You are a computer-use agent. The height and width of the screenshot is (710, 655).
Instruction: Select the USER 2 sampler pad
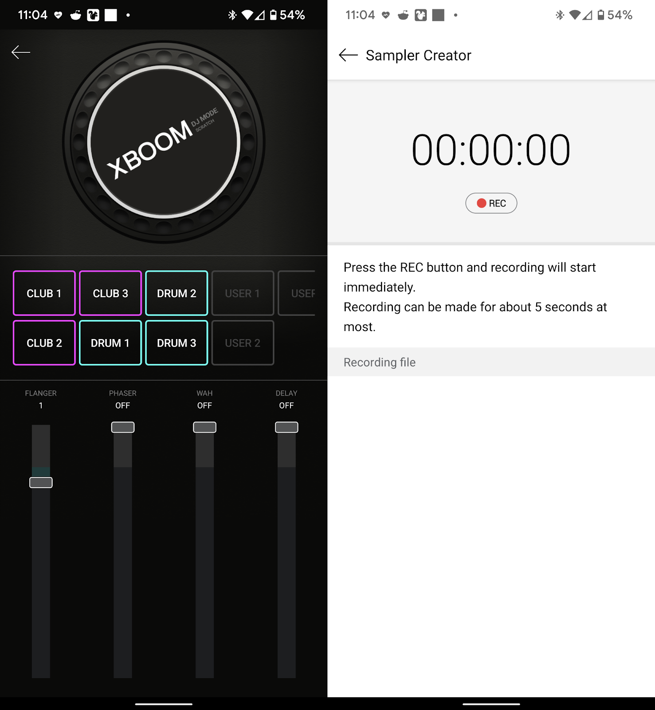[x=243, y=343]
